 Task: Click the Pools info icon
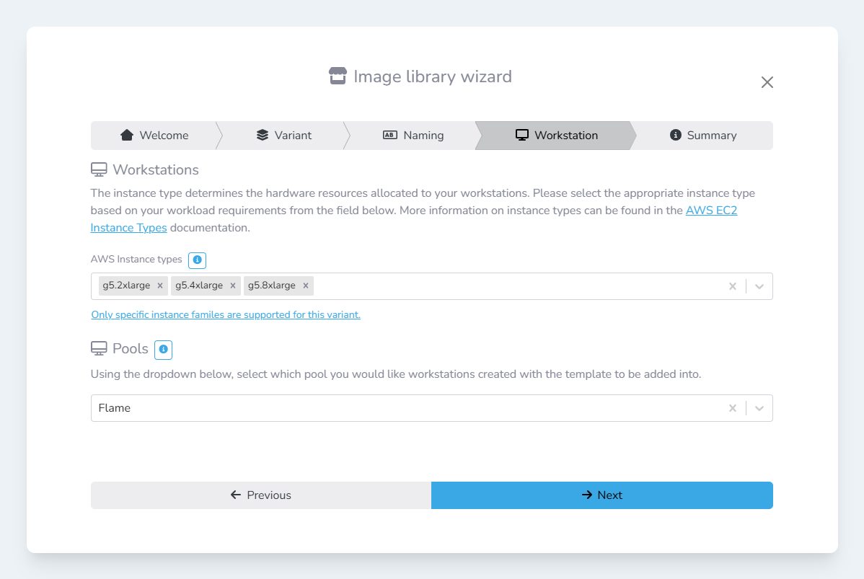click(x=163, y=350)
